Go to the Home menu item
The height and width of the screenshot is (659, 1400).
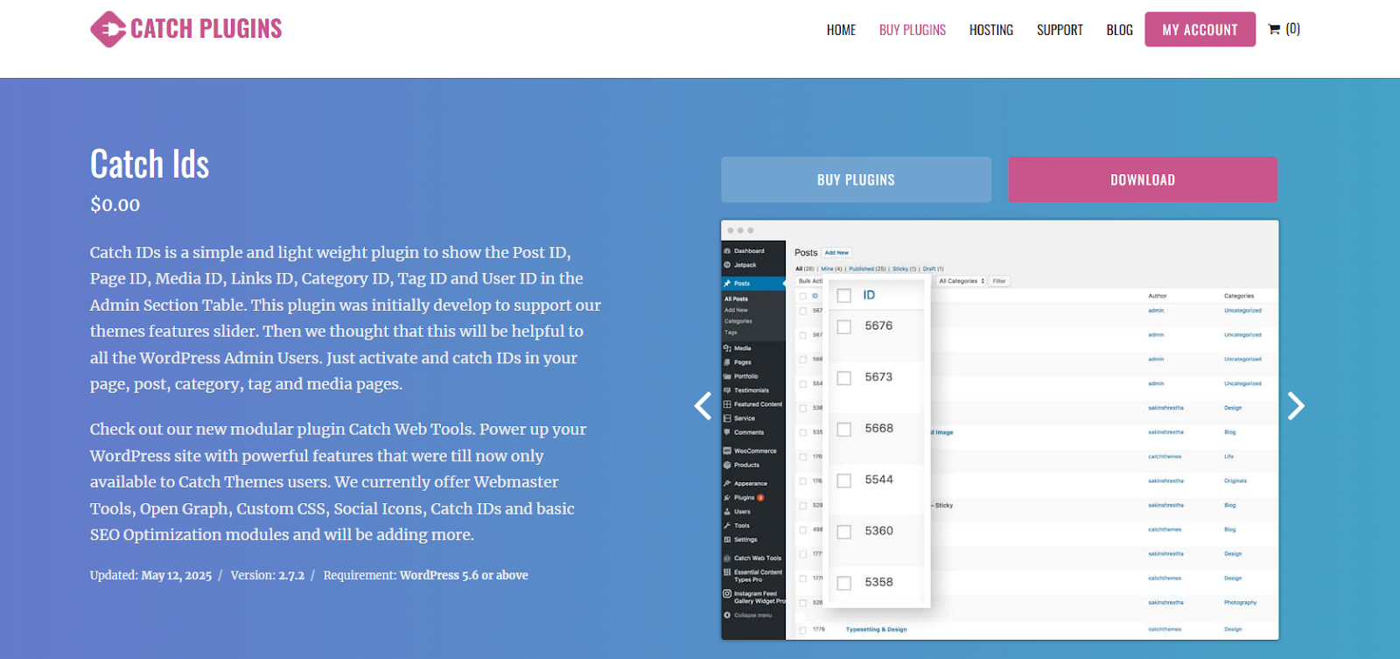841,30
